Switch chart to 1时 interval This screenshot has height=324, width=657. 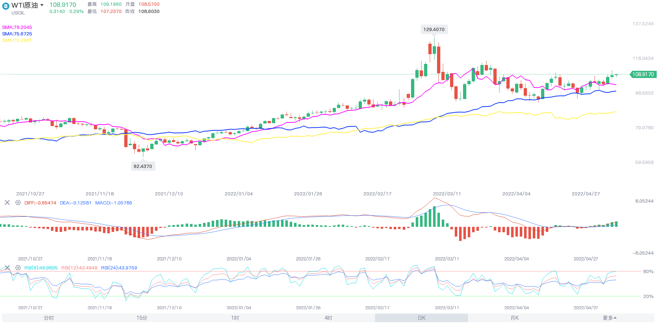coord(235,318)
